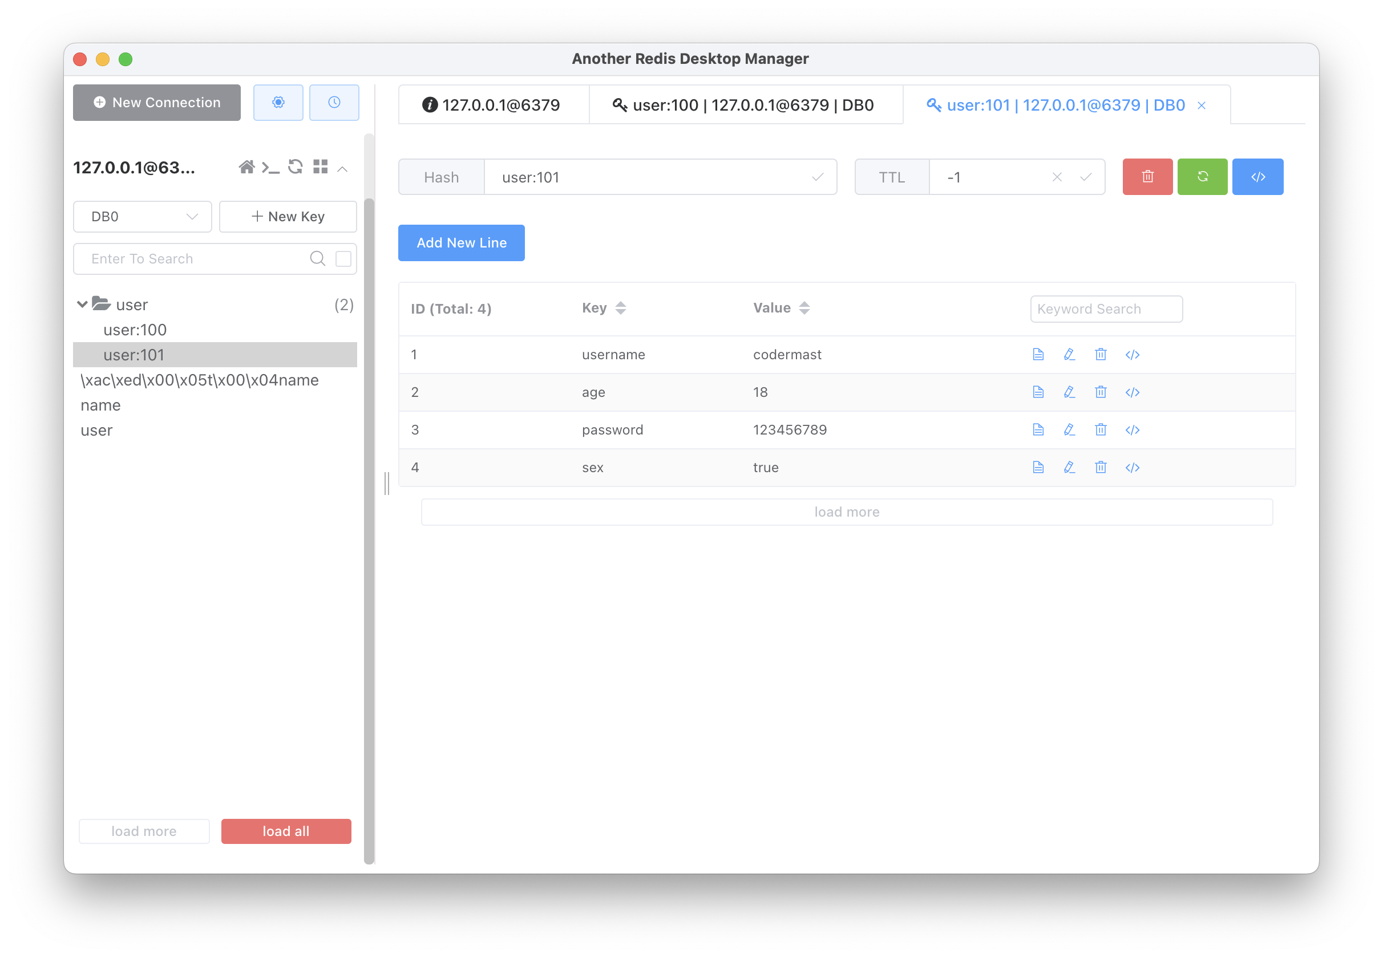Copy command for sex row
1383x958 pixels.
1132,468
